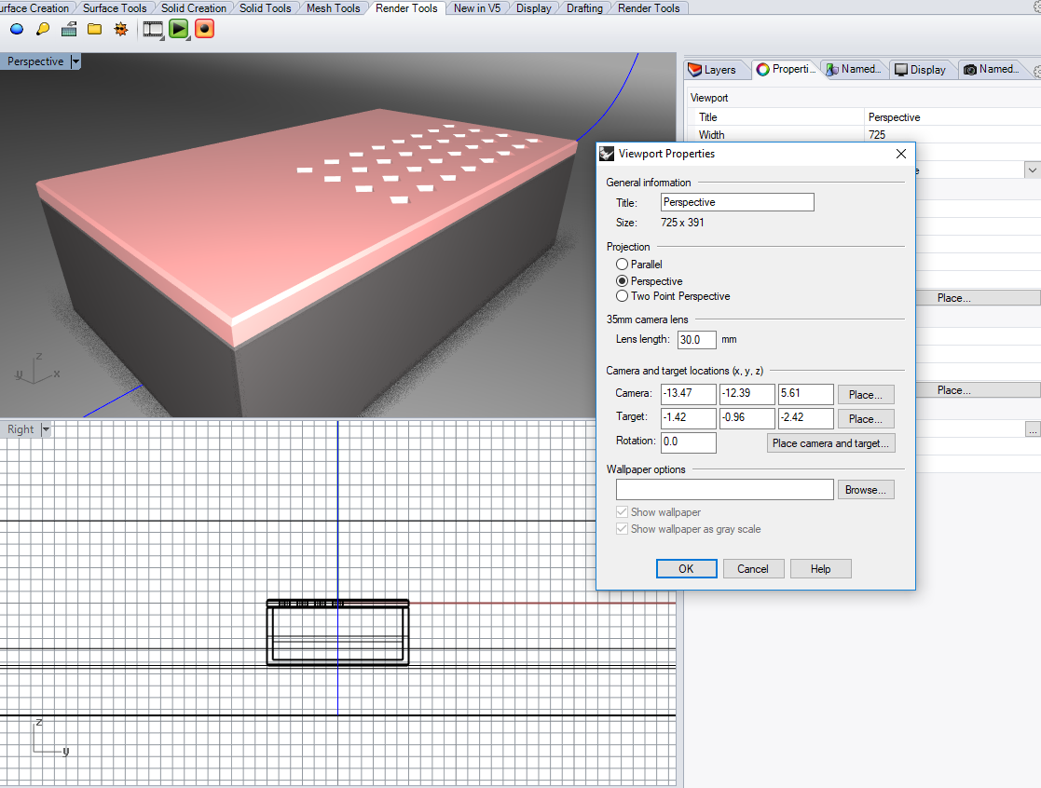Image resolution: width=1041 pixels, height=788 pixels.
Task: Open the panel gear options icon
Action: click(x=1037, y=71)
